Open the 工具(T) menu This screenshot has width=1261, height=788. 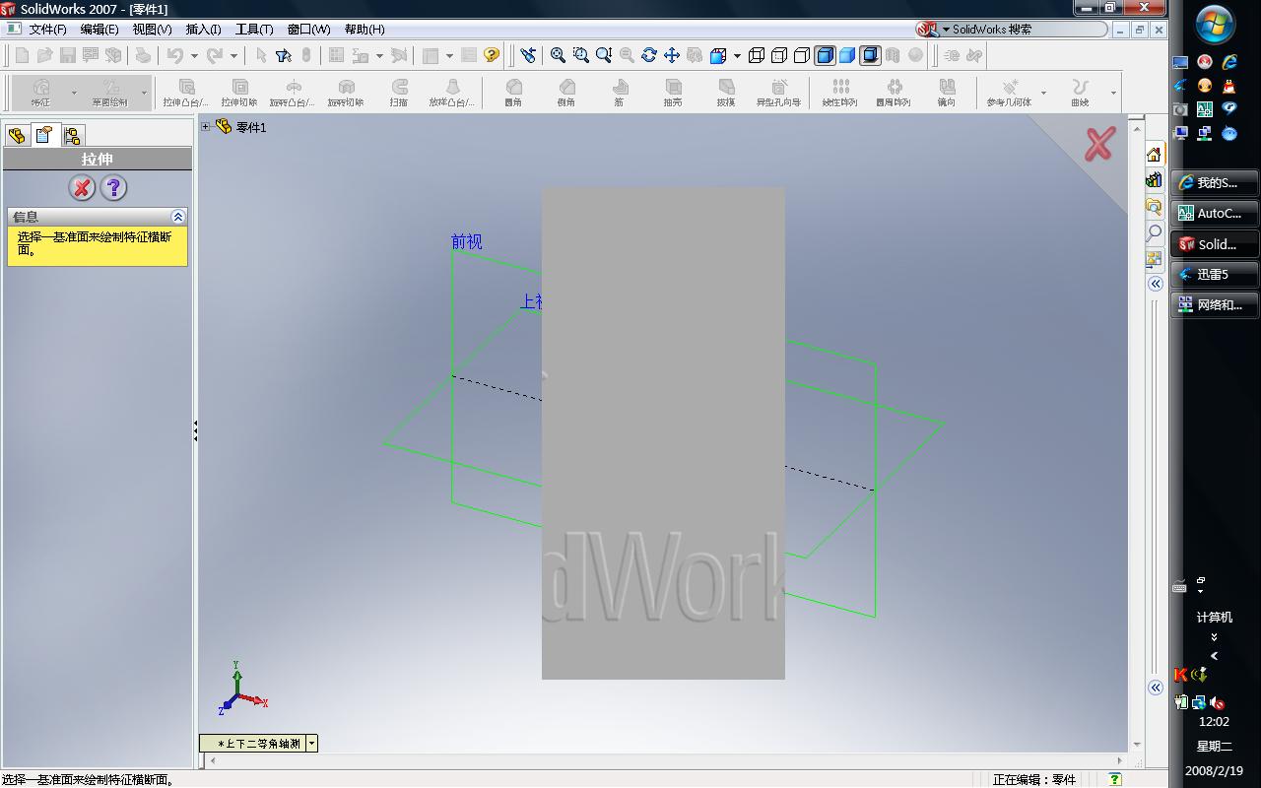pyautogui.click(x=254, y=30)
